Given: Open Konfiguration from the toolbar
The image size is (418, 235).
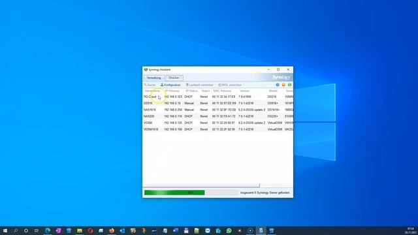Looking at the screenshot, I should click(x=170, y=85).
